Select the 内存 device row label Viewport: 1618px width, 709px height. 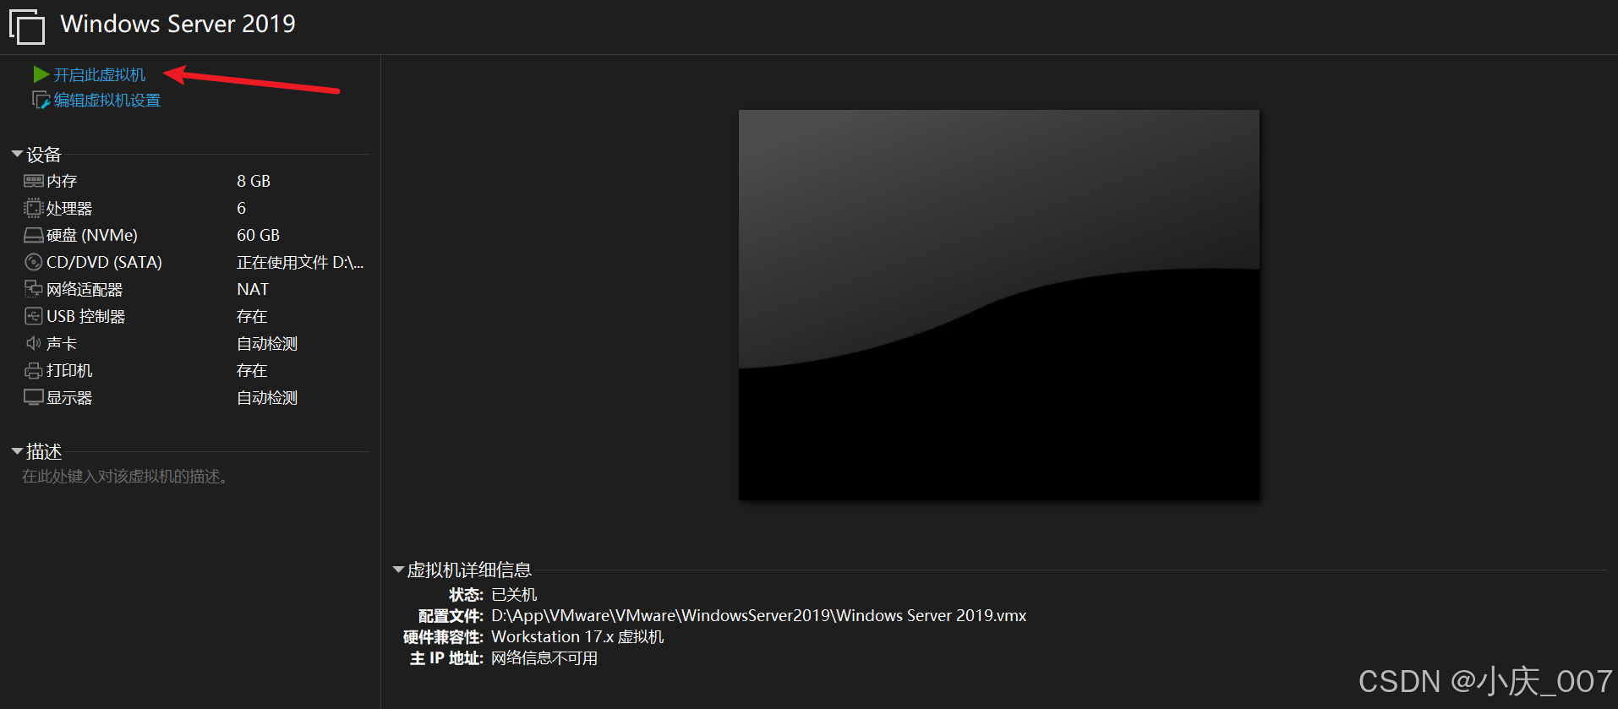click(62, 181)
